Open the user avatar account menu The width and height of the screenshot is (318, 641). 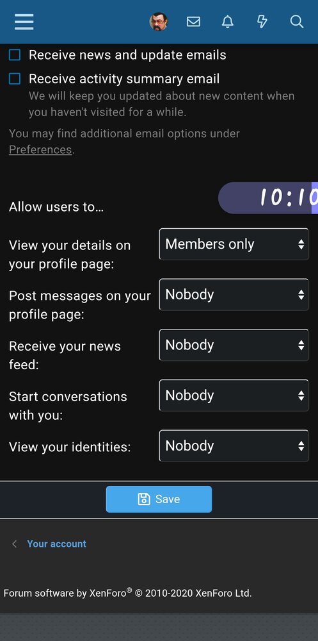click(x=159, y=22)
